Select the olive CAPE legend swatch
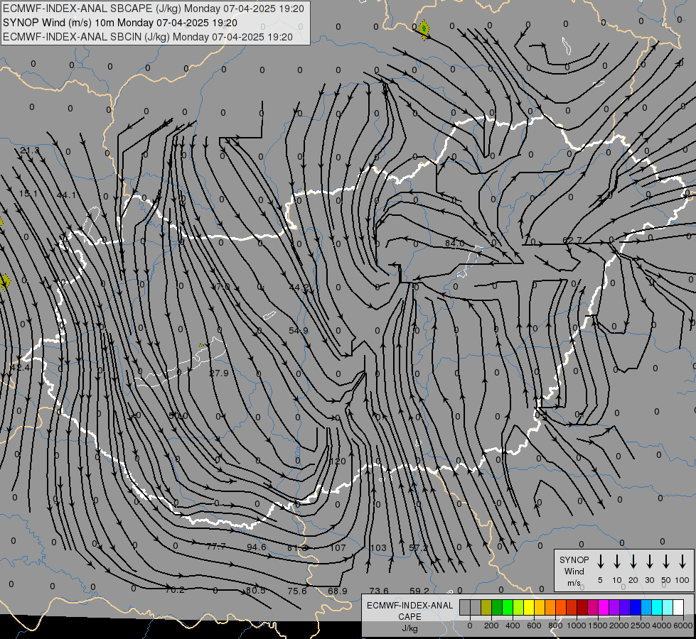This screenshot has width=696, height=639. point(486,608)
